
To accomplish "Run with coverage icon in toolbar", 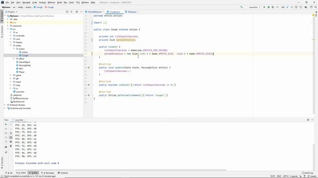I will pos(273,7).
